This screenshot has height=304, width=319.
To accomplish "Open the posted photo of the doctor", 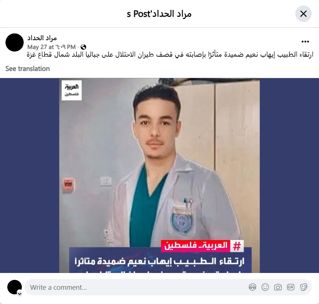I will [160, 175].
